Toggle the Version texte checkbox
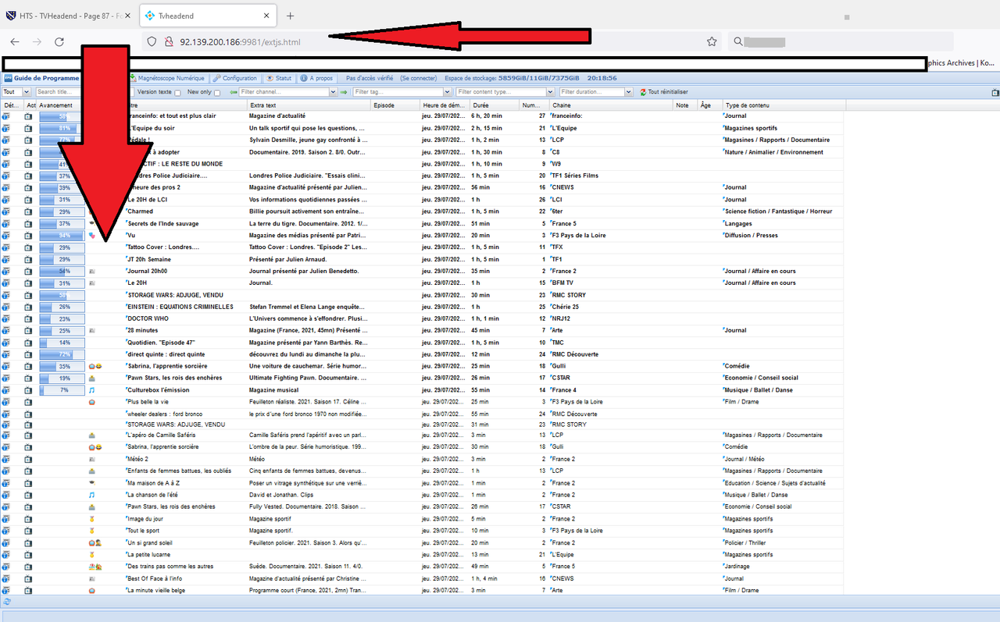1000x622 pixels. click(x=179, y=93)
